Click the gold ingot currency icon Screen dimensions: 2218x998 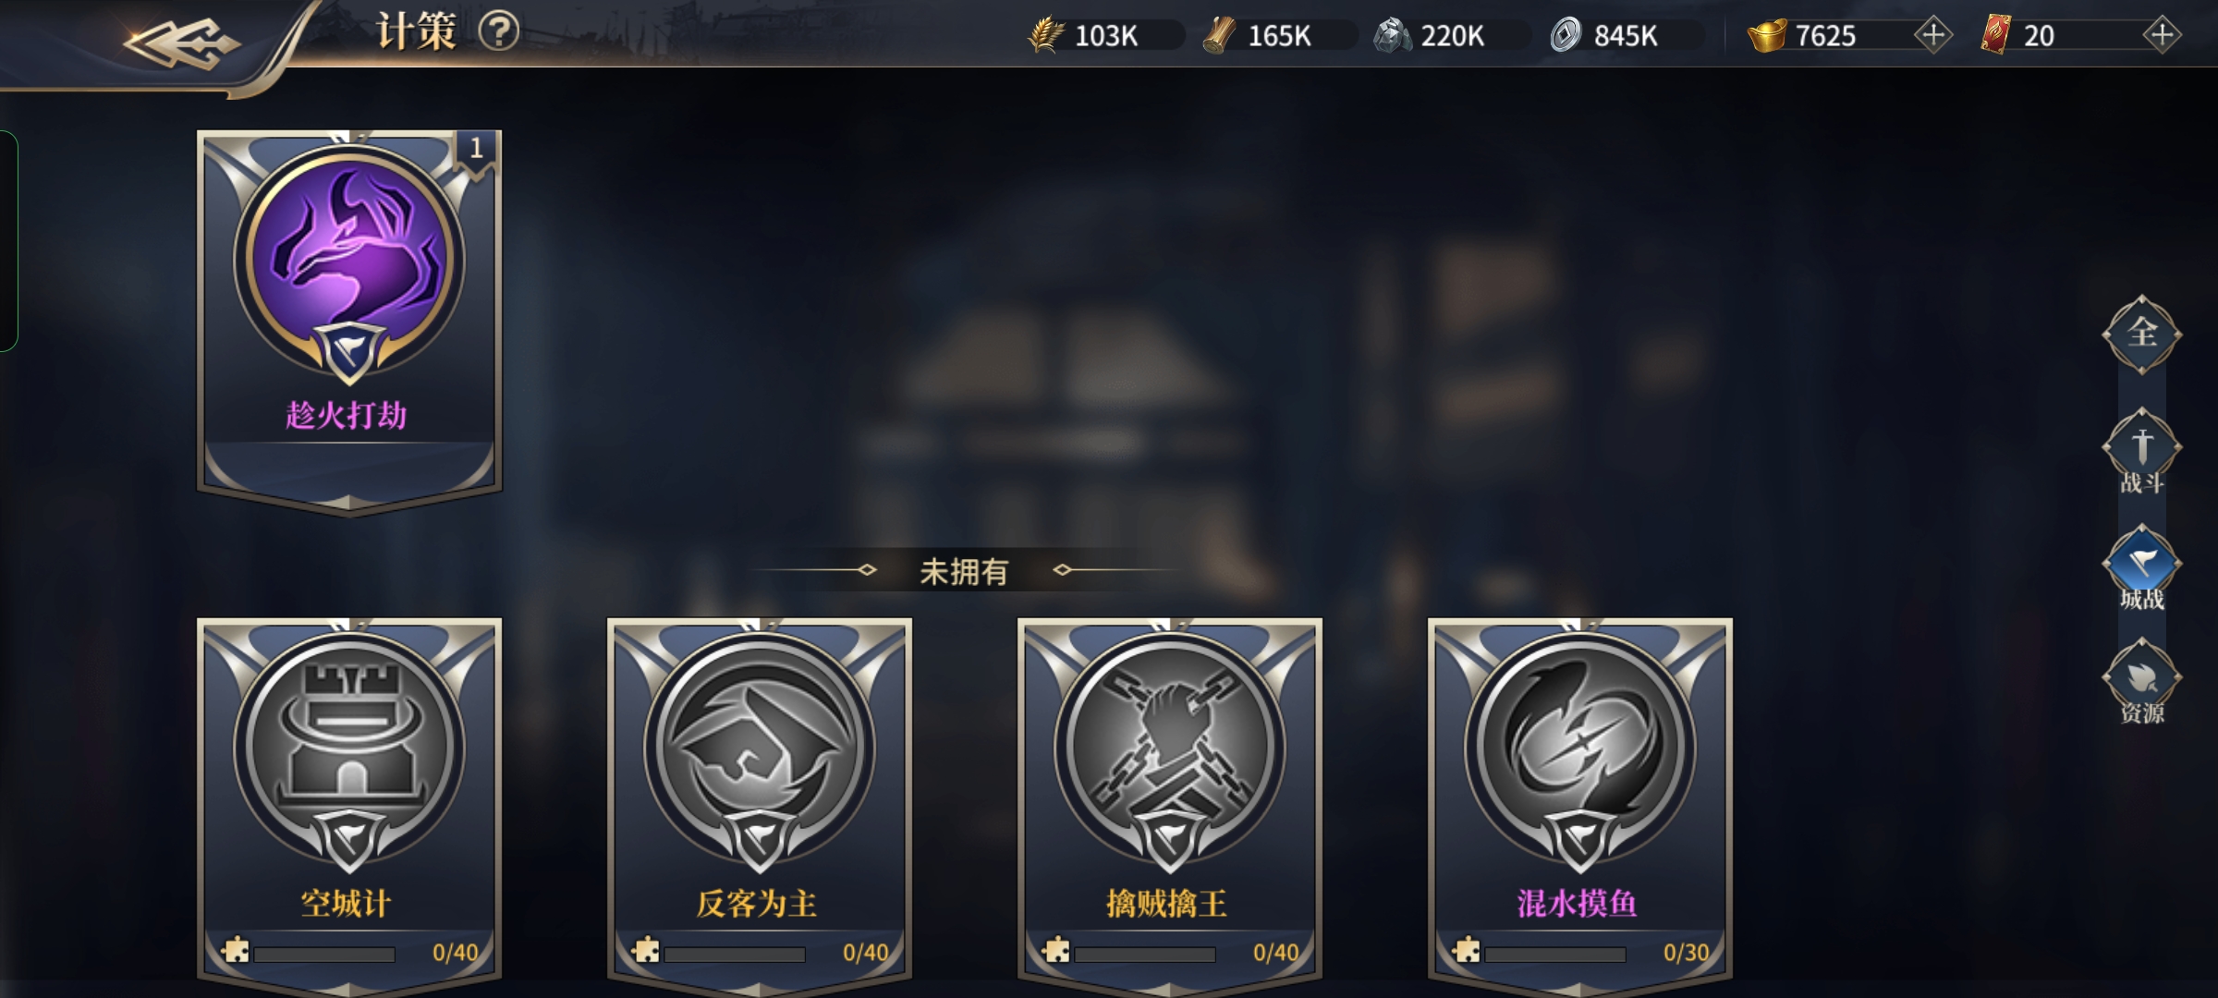point(1767,35)
